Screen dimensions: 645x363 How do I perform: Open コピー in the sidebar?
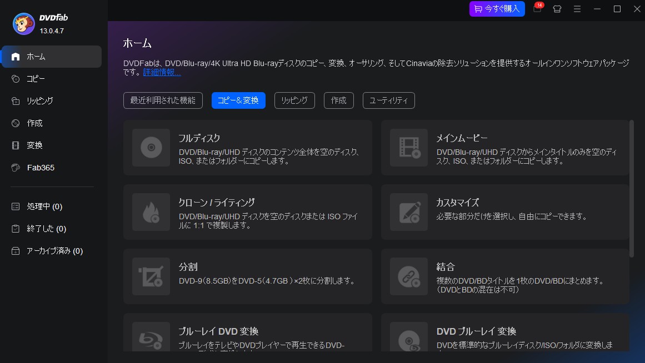(x=52, y=79)
